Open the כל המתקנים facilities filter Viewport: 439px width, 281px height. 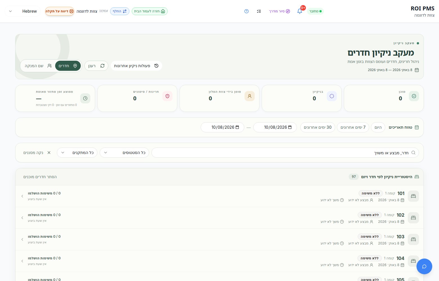[x=77, y=153]
